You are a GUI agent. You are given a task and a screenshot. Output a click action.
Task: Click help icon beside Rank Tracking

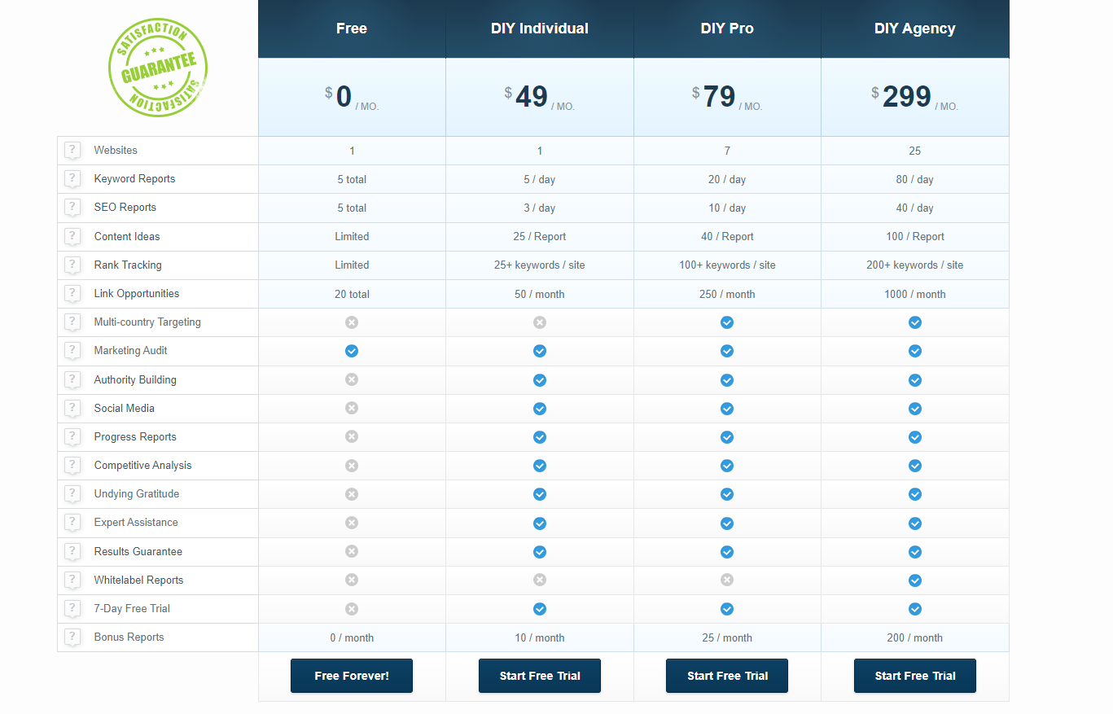(x=72, y=265)
